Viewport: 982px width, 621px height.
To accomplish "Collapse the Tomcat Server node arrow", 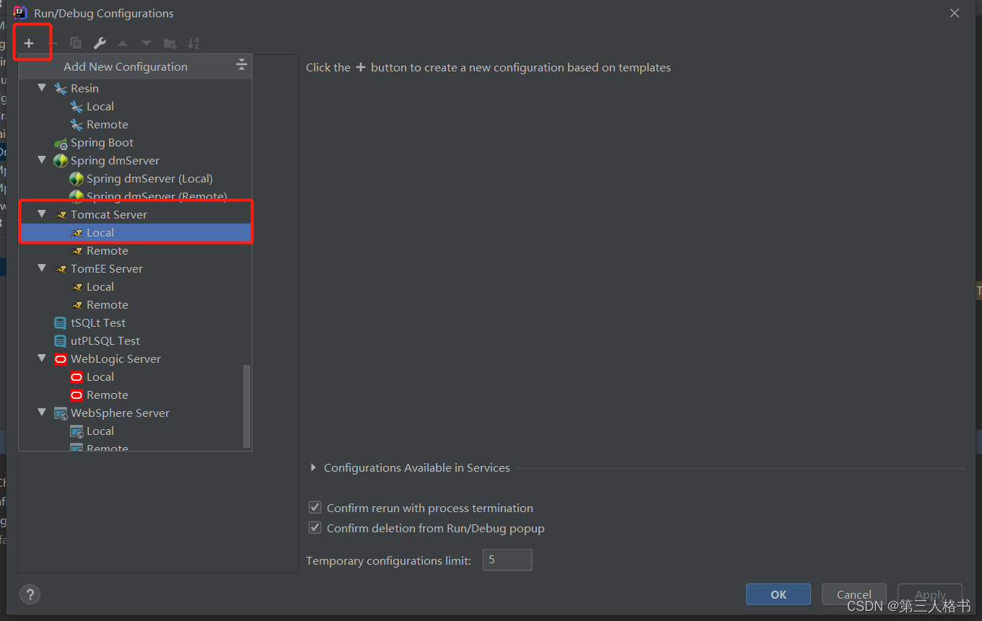I will point(42,214).
